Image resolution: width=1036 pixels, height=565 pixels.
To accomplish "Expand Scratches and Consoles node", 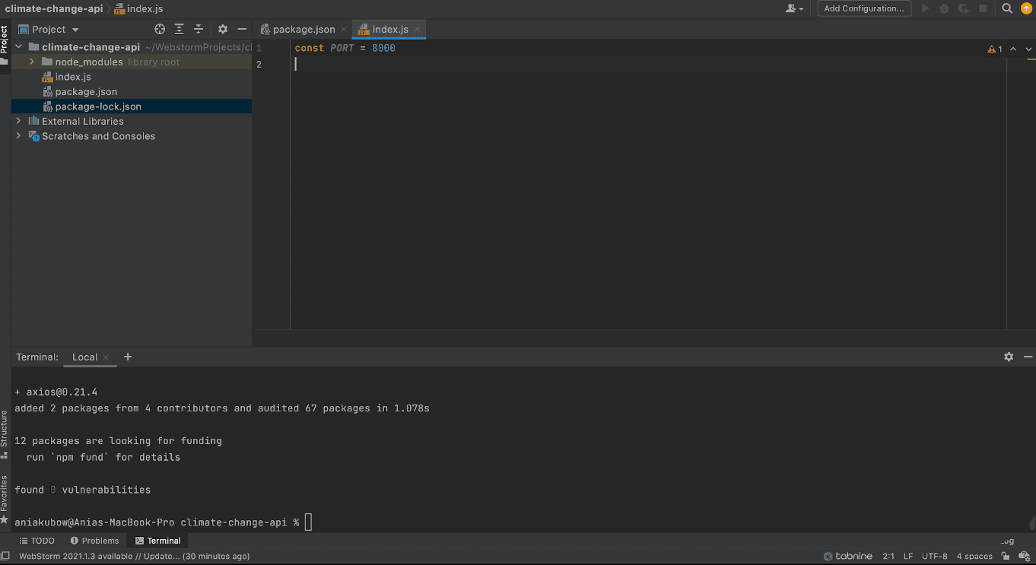I will click(19, 136).
